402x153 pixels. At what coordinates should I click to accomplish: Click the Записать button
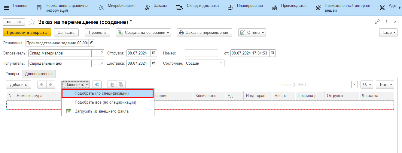tap(66, 32)
